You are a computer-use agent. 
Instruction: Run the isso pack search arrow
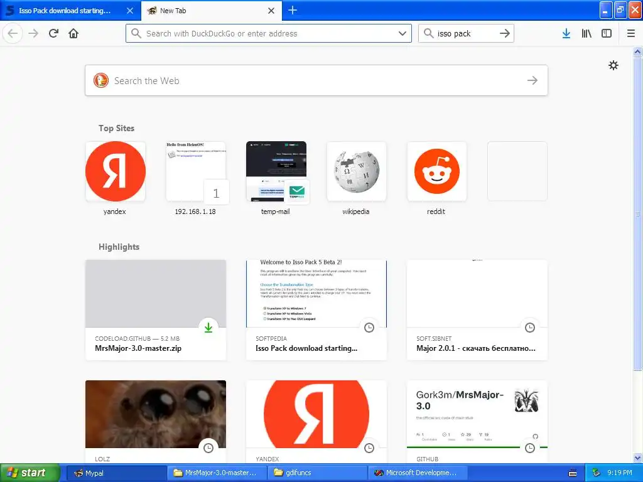pyautogui.click(x=505, y=33)
